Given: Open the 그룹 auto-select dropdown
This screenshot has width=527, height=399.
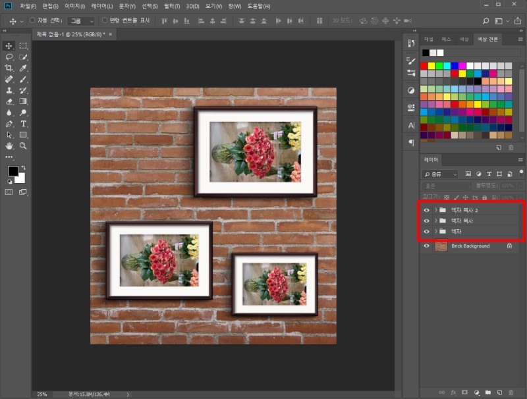Looking at the screenshot, I should [82, 21].
